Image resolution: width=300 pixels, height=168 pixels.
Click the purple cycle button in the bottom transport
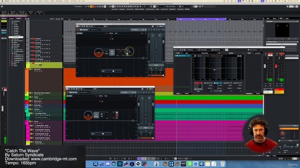tap(140, 159)
